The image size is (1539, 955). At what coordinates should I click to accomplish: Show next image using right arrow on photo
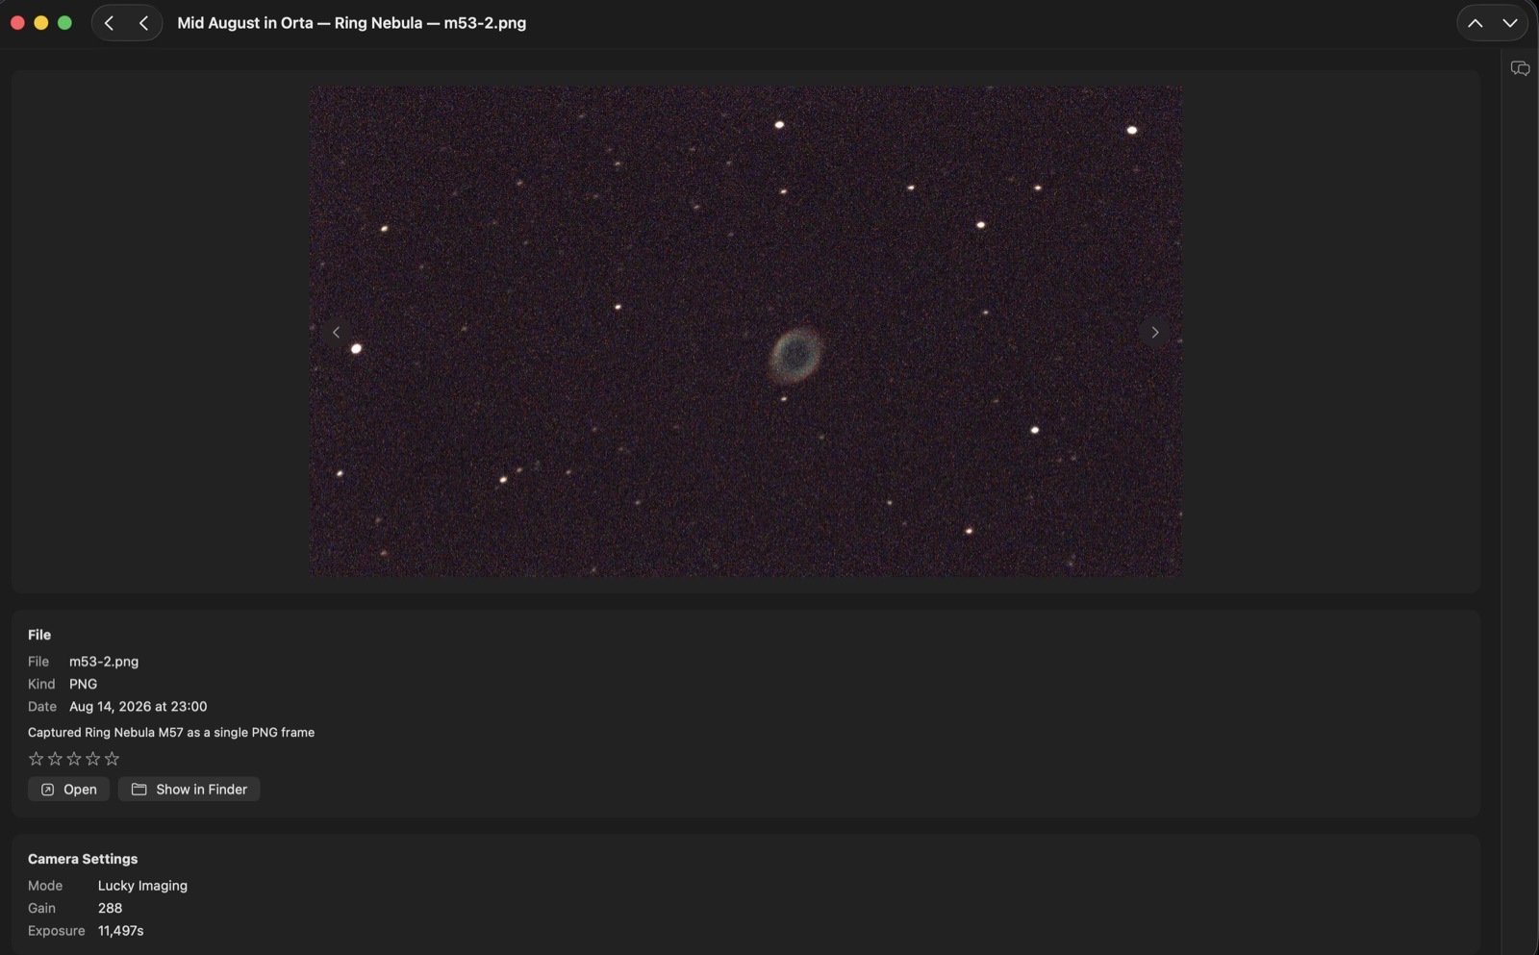pos(1155,332)
